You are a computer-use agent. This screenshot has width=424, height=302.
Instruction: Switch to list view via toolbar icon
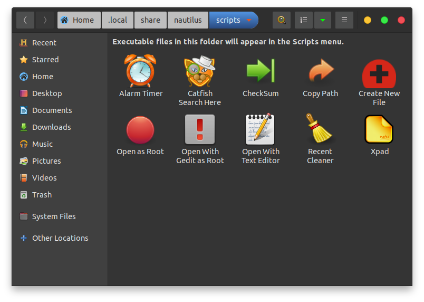click(x=304, y=20)
